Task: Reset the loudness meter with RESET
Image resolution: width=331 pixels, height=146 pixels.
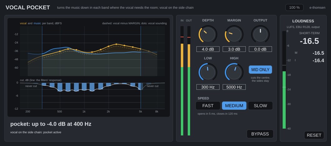Action: [314, 135]
